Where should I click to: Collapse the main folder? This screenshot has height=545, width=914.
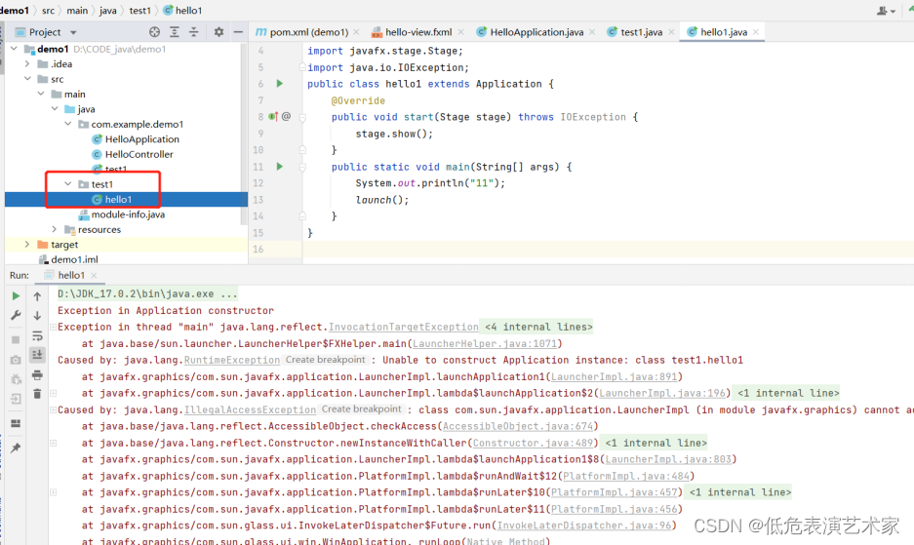[41, 94]
